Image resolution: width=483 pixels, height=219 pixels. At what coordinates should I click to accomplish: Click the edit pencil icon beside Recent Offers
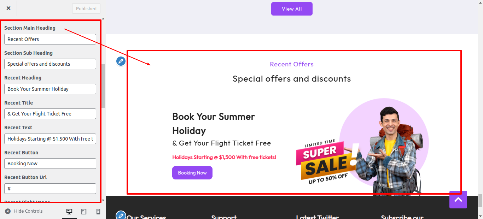pyautogui.click(x=121, y=61)
